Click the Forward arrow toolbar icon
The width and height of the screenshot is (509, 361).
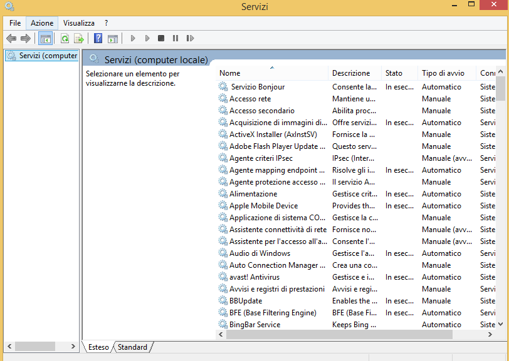coord(26,38)
